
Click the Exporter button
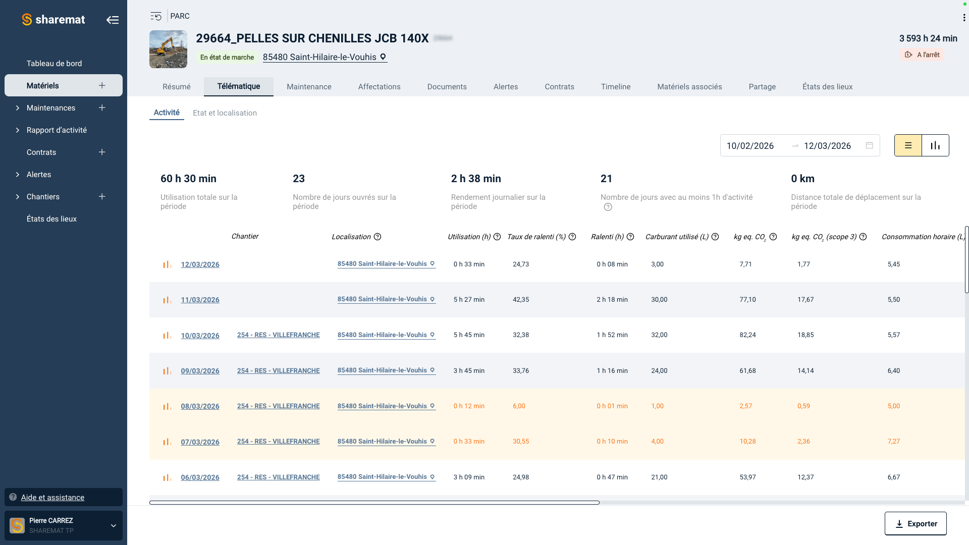[916, 523]
